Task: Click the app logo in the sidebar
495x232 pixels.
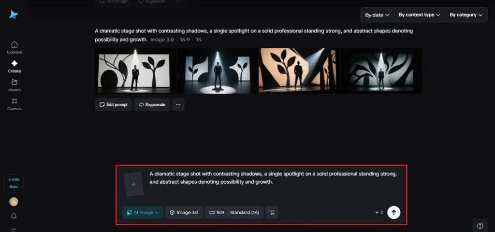Action: tap(14, 15)
